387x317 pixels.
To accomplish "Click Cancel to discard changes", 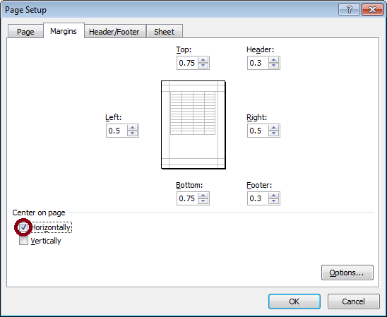I will pos(353,301).
